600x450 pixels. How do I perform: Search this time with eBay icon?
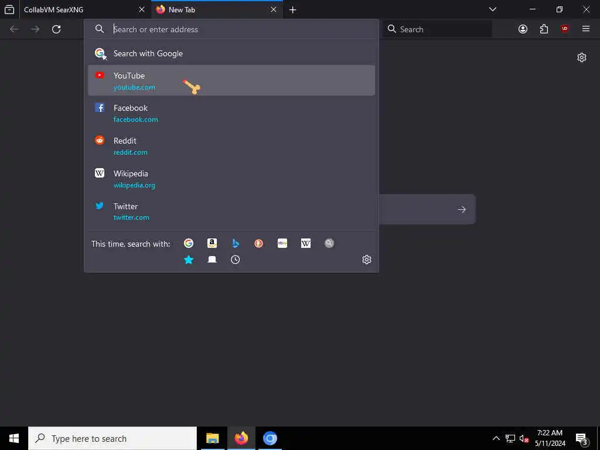point(282,243)
